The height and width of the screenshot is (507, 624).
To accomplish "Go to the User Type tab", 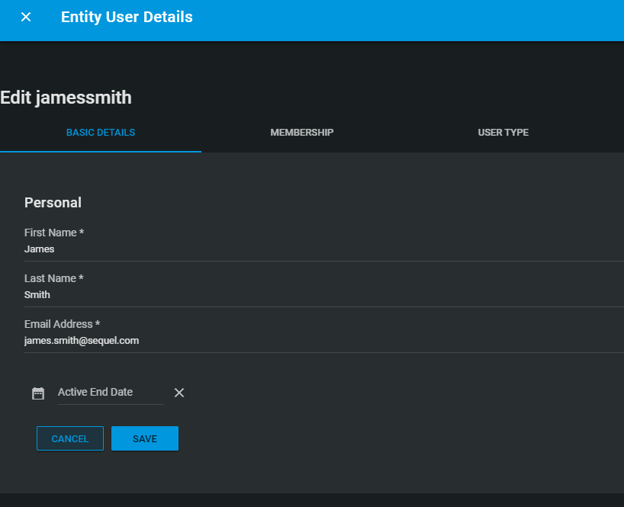I will [x=503, y=133].
